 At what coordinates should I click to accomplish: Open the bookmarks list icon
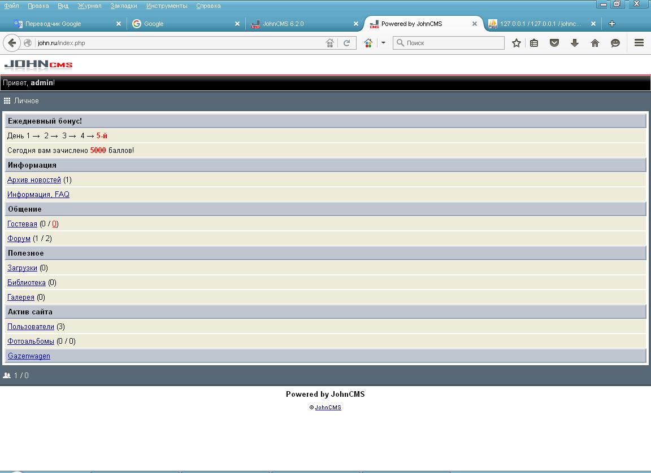534,43
